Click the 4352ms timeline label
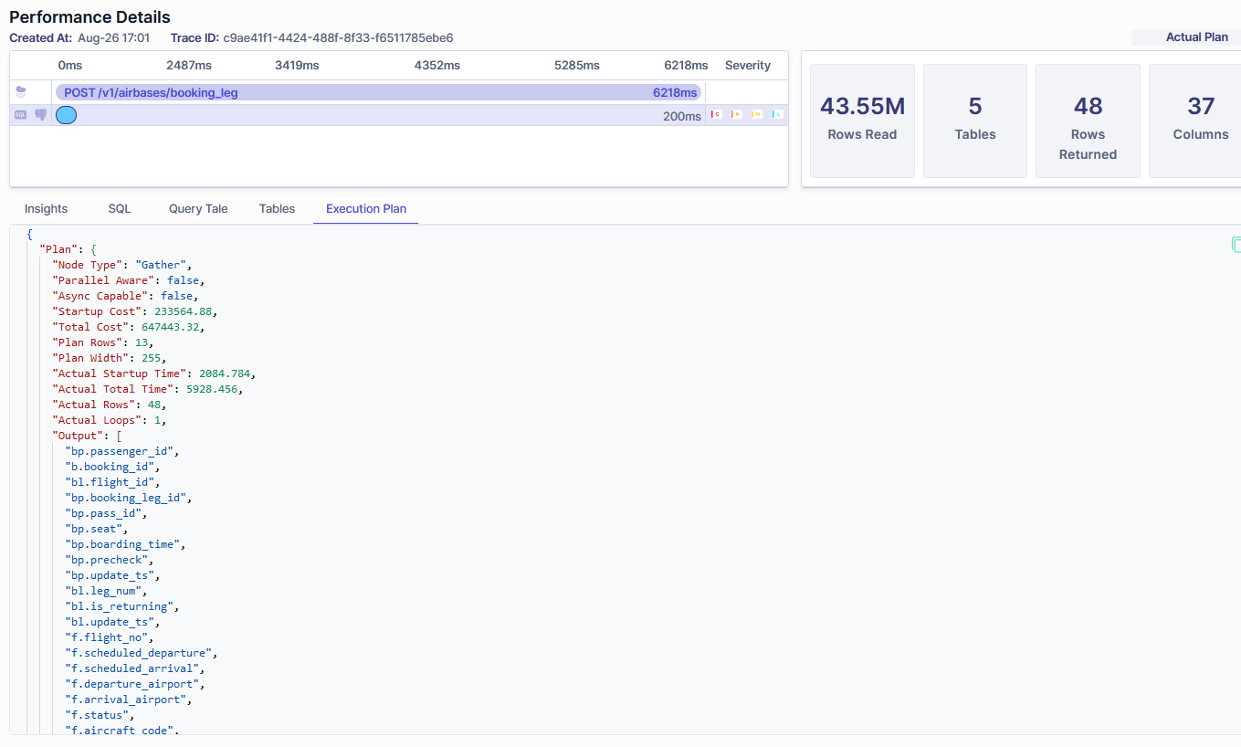The height and width of the screenshot is (747, 1241). (437, 66)
